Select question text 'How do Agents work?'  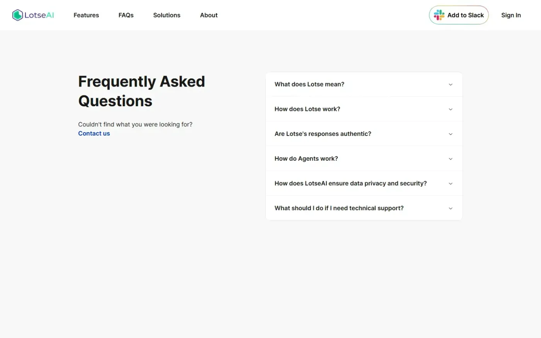tap(306, 158)
